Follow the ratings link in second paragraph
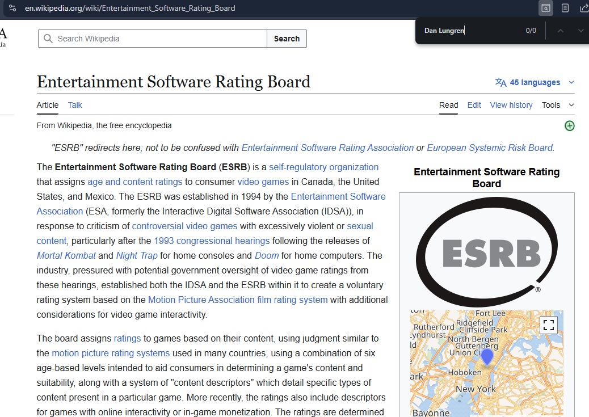589x417 pixels. [x=127, y=339]
